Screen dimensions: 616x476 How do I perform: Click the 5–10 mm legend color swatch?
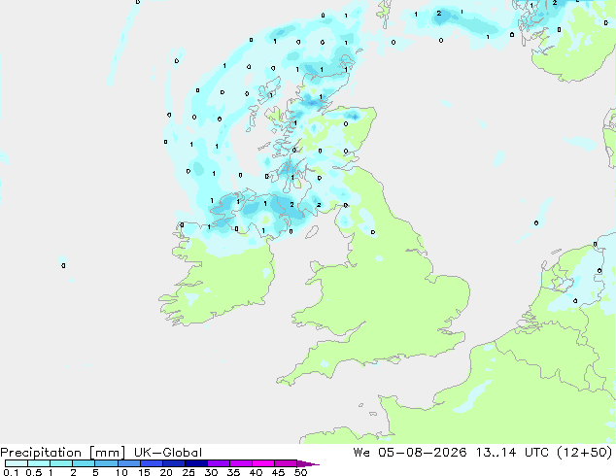pyautogui.click(x=106, y=463)
